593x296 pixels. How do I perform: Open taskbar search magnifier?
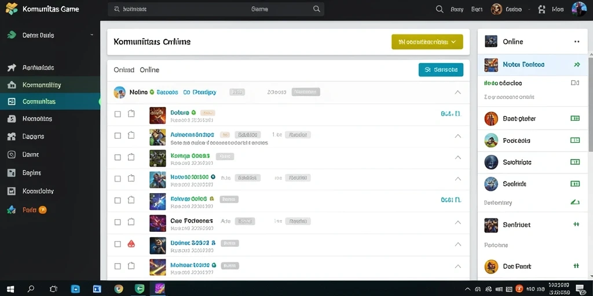[31, 289]
